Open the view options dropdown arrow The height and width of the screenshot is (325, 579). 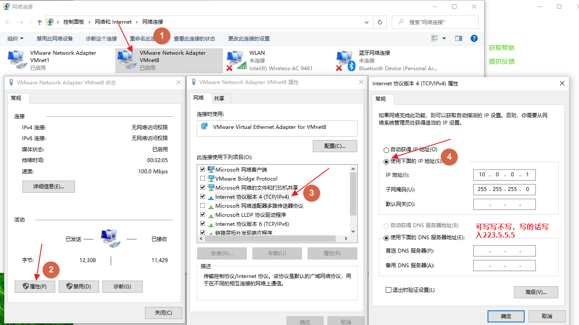pyautogui.click(x=444, y=38)
